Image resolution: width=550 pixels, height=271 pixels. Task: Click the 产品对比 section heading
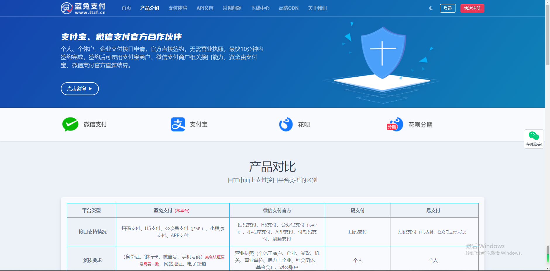(x=273, y=167)
